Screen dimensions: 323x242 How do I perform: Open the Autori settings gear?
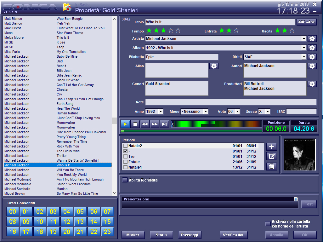(x=312, y=66)
